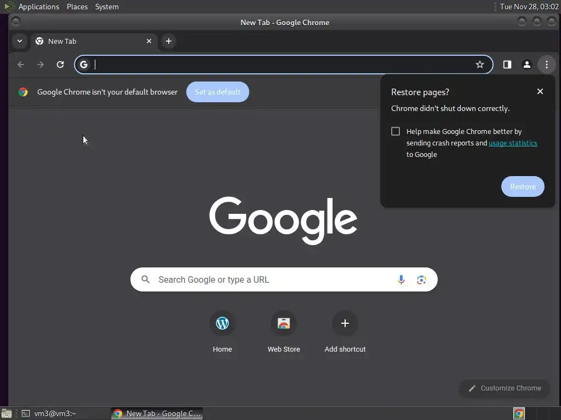Click the magnifier icon in search box
Image resolution: width=561 pixels, height=420 pixels.
pos(145,279)
